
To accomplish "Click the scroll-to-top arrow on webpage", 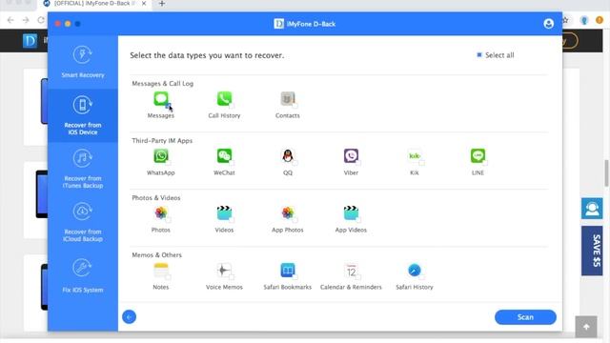I will click(x=586, y=327).
